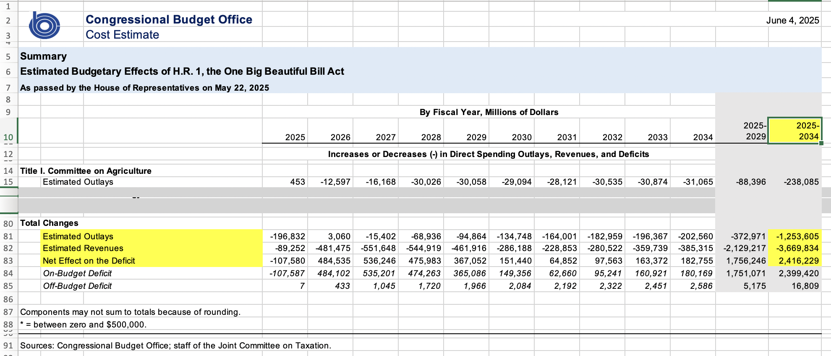Image resolution: width=831 pixels, height=356 pixels.
Task: Select 'Title I. Committee on Agriculture' cell
Action: [86, 171]
